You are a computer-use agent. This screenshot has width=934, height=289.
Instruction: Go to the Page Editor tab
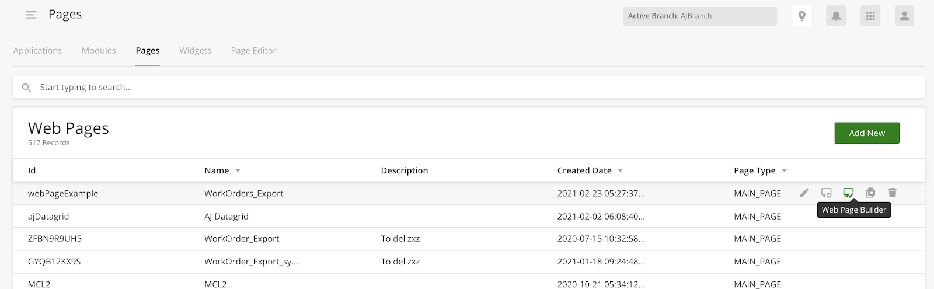pyautogui.click(x=253, y=51)
